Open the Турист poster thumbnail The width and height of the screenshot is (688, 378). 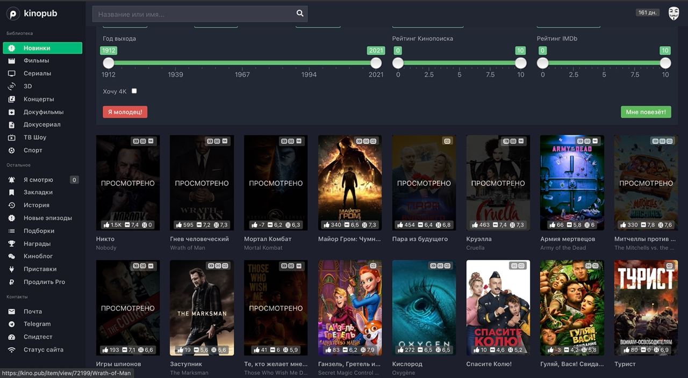pyautogui.click(x=646, y=308)
